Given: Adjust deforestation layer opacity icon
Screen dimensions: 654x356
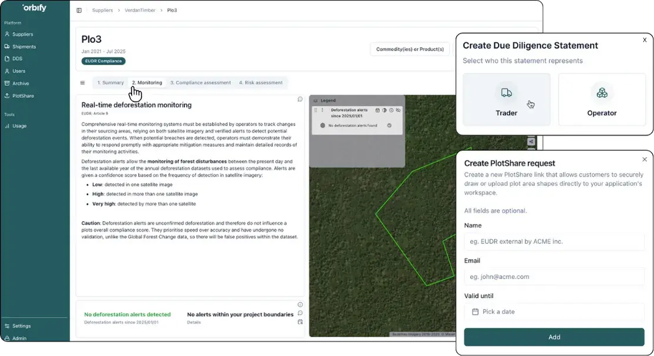Looking at the screenshot, I should pos(385,110).
